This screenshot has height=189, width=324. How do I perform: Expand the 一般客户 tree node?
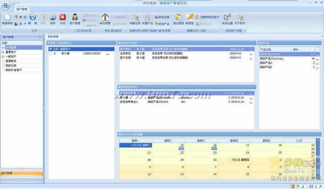pos(3,57)
